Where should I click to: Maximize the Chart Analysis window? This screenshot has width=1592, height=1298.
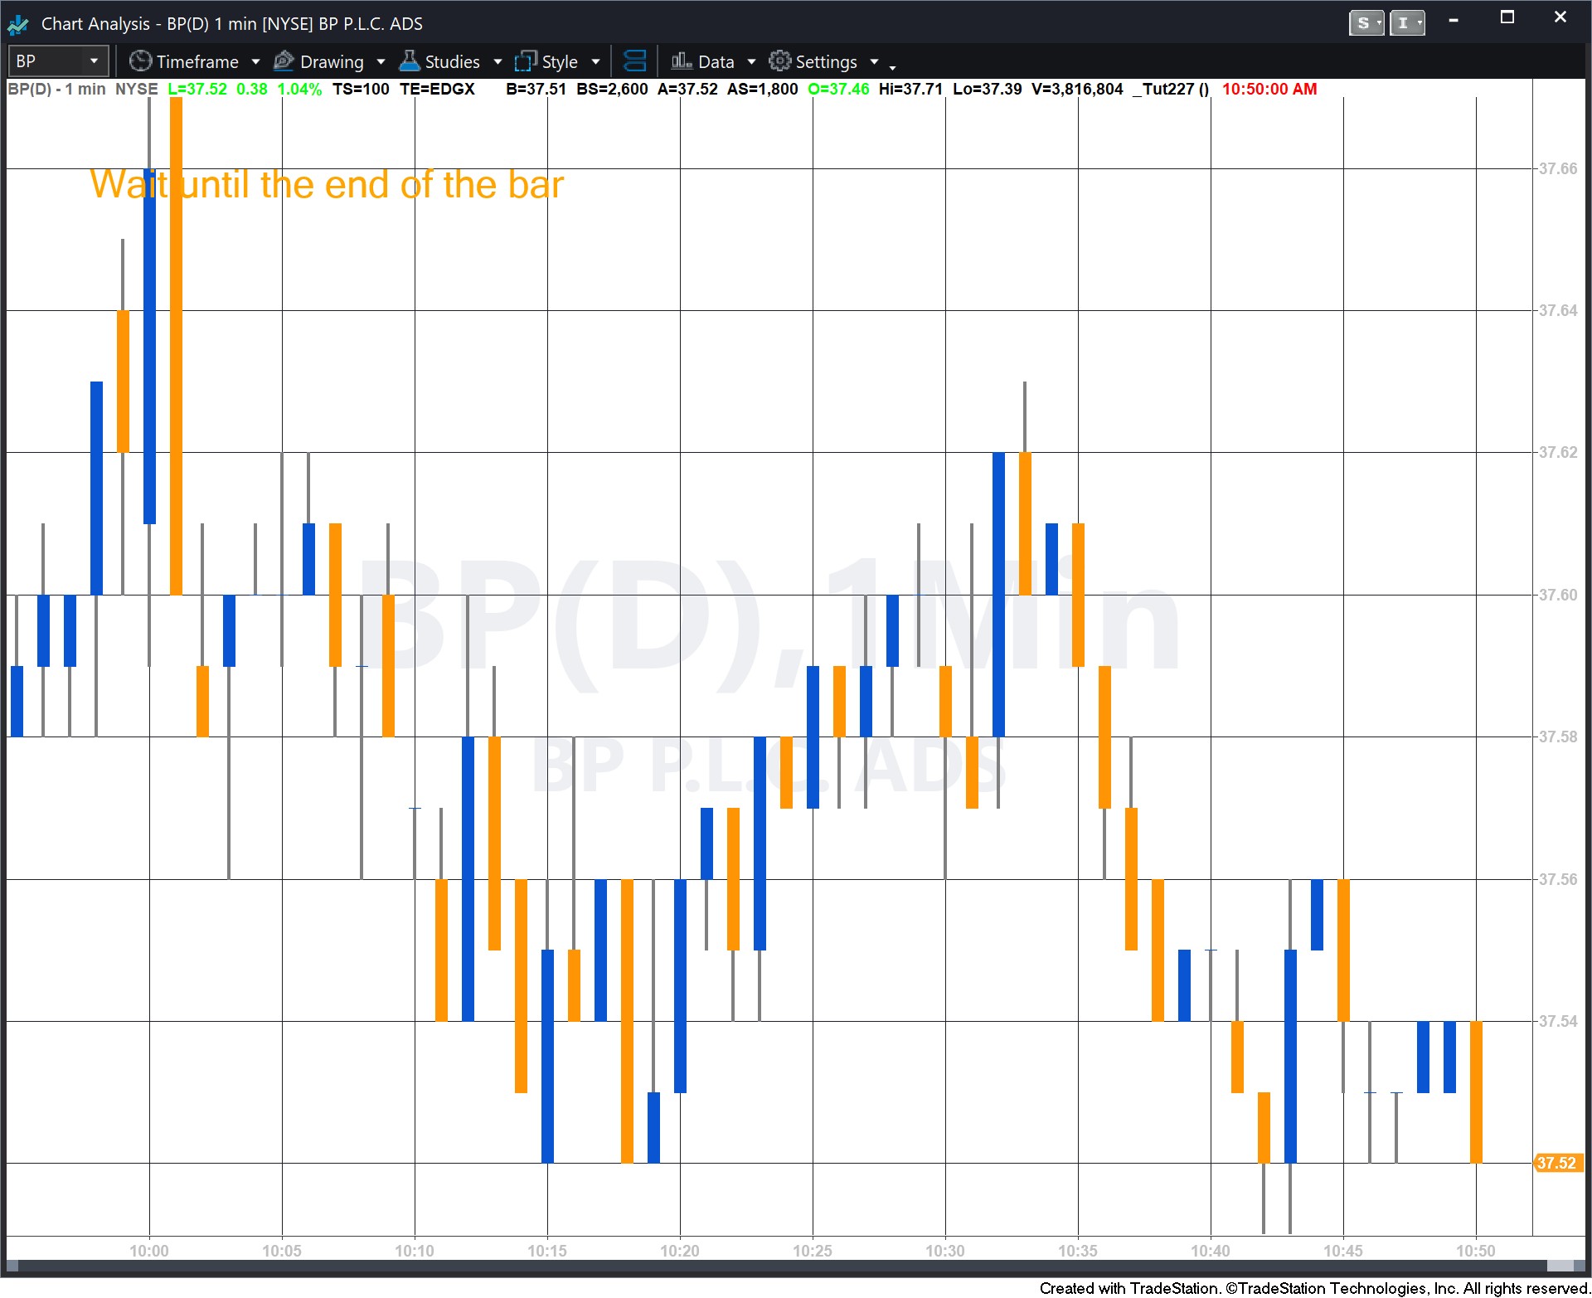(x=1507, y=18)
